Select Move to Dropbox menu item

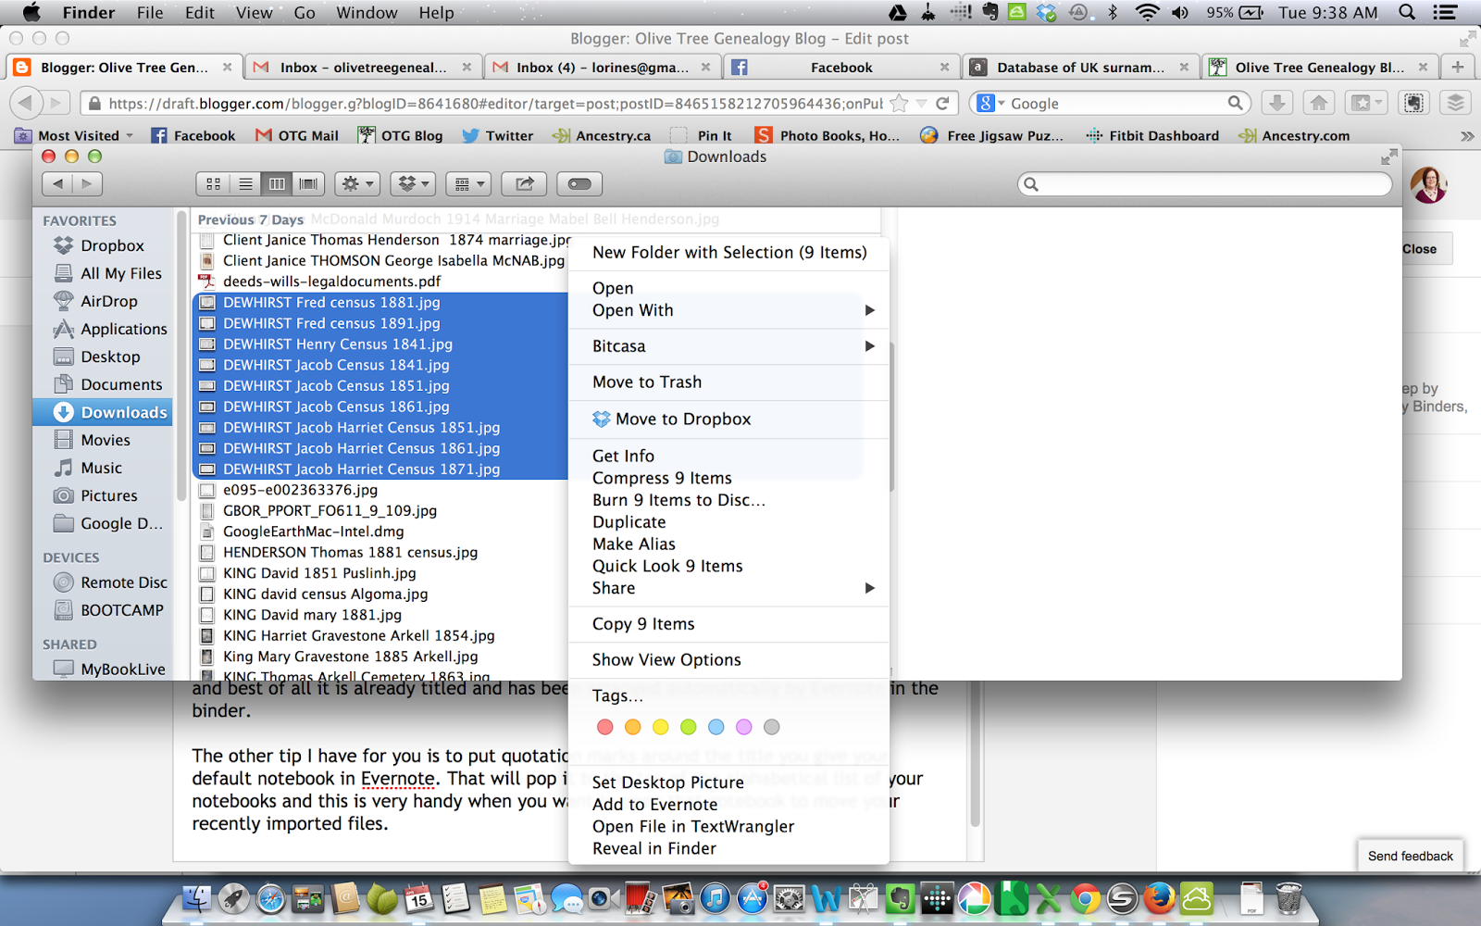tap(728, 419)
